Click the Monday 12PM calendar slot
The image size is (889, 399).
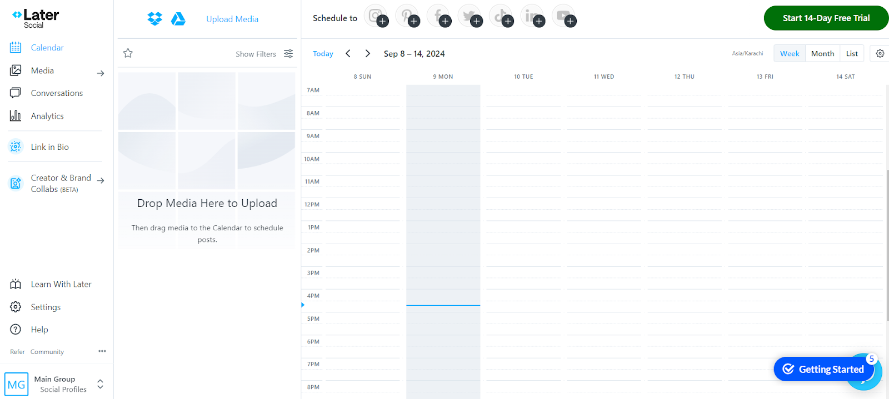pos(443,204)
